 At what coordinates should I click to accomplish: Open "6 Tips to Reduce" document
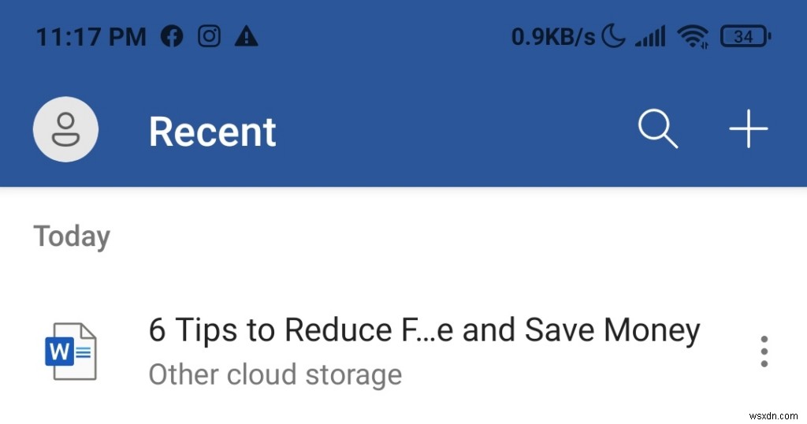(424, 329)
